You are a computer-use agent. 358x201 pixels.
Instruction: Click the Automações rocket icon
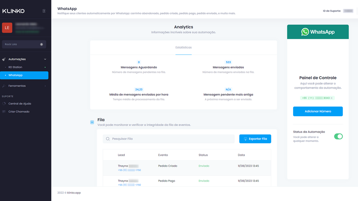pos(4,59)
